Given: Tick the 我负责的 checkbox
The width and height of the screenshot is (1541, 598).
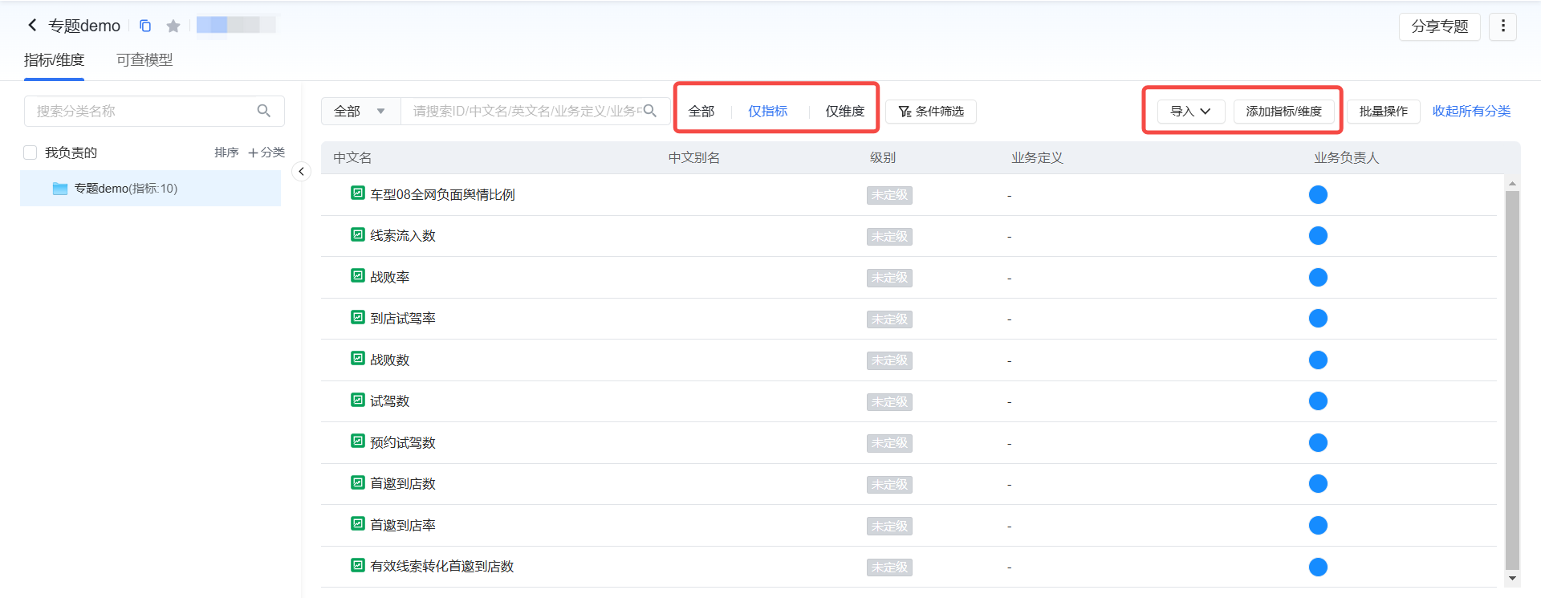Looking at the screenshot, I should click(x=30, y=153).
